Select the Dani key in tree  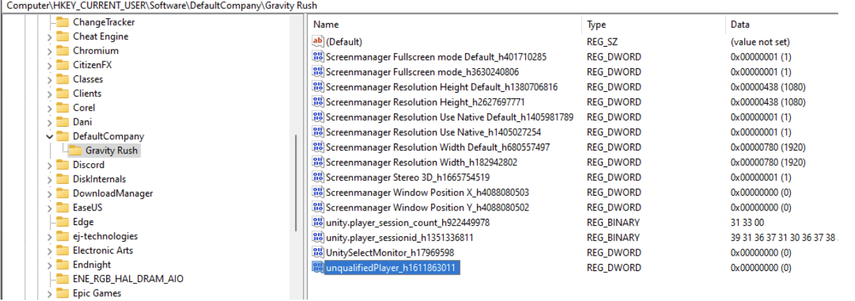[x=82, y=122]
